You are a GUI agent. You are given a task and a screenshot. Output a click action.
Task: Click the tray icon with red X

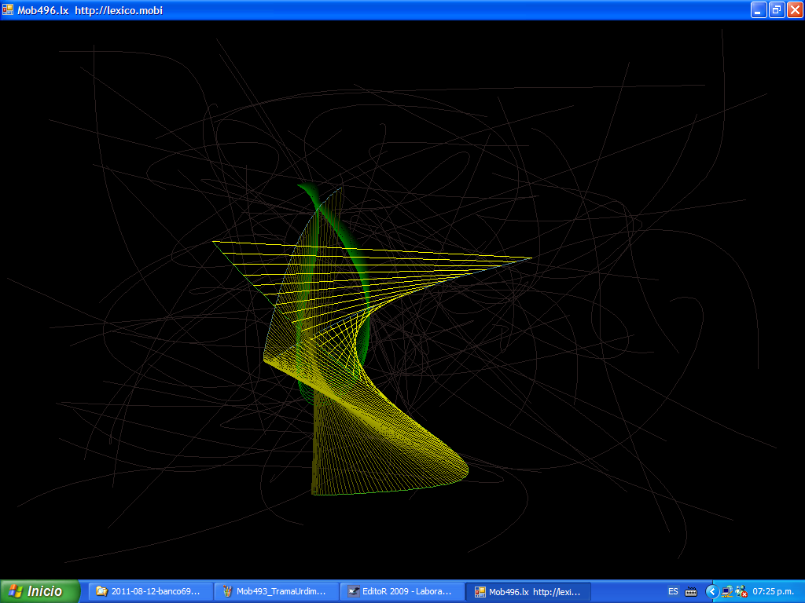tap(741, 591)
